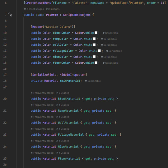Click Serializable hint next to miscColor
168x168 pixels.
pyautogui.click(x=109, y=57)
